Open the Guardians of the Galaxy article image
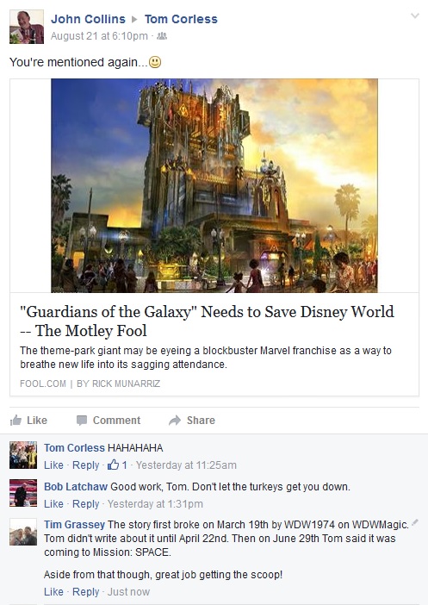This screenshot has width=428, height=605. click(214, 185)
